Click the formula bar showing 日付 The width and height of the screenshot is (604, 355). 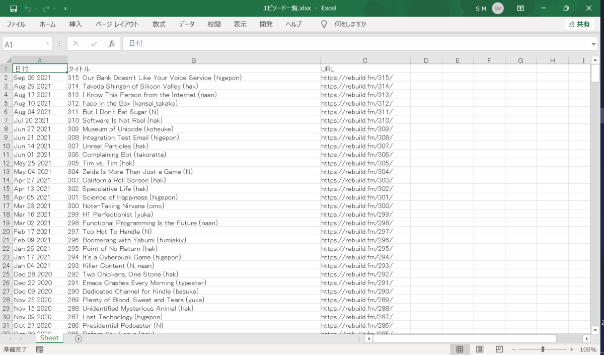[x=355, y=44]
